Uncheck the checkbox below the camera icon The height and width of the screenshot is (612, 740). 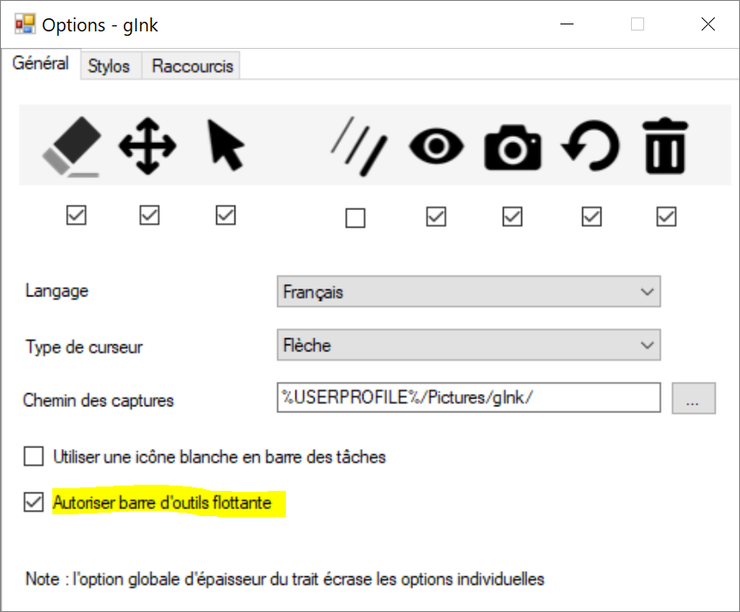point(513,215)
